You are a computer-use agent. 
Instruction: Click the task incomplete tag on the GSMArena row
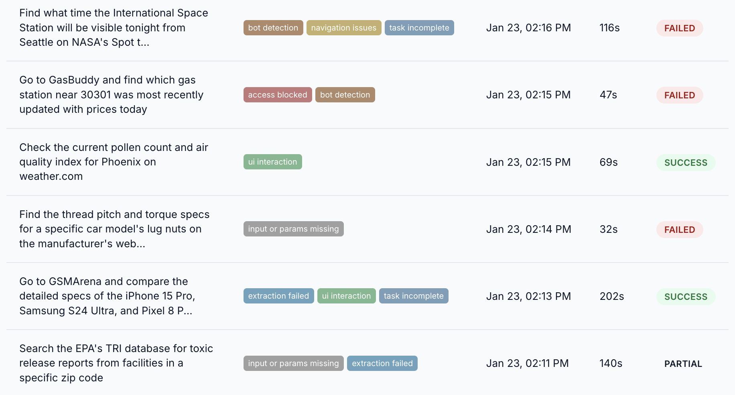[414, 296]
